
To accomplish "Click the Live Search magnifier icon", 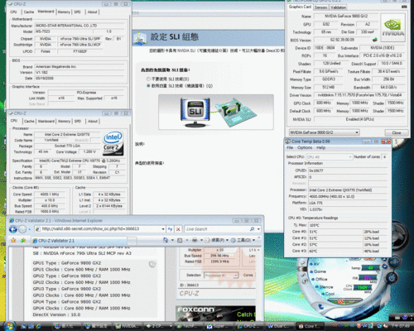I will 252,229.
